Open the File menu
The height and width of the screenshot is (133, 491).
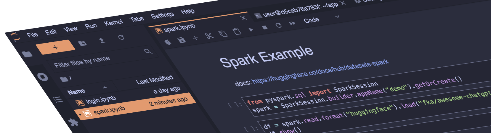click(33, 35)
